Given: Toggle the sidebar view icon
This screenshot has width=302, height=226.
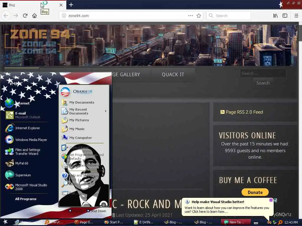Looking at the screenshot, I should point(285,16).
